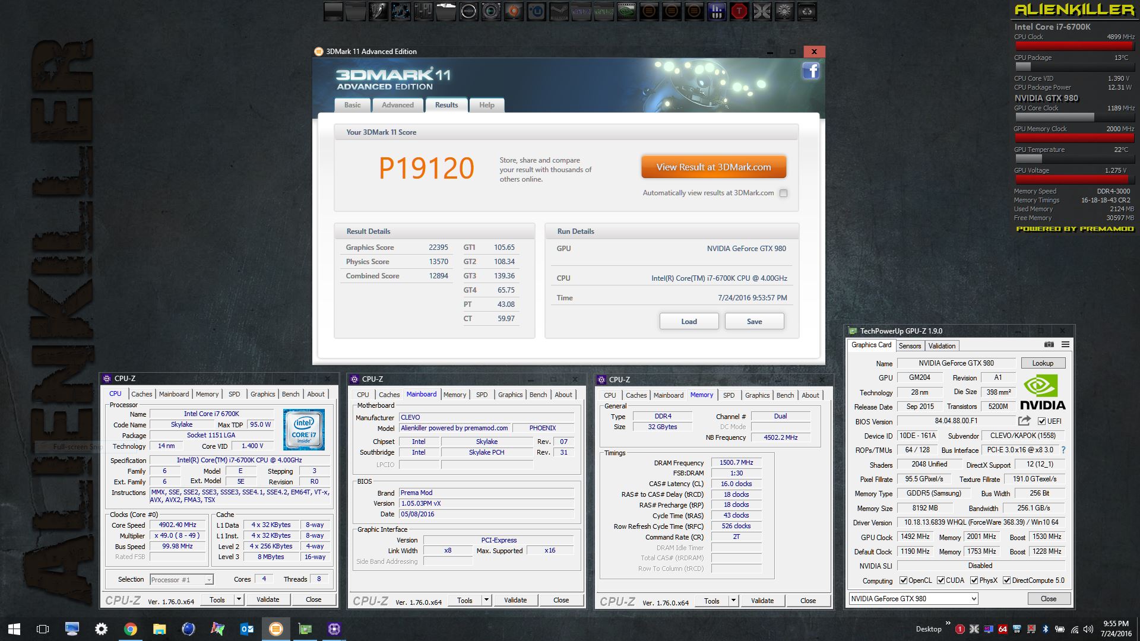The width and height of the screenshot is (1140, 641).
Task: Click the Facebook icon in 3DMark
Action: coord(810,71)
